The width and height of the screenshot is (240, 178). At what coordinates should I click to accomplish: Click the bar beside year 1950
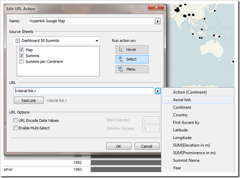126,170
